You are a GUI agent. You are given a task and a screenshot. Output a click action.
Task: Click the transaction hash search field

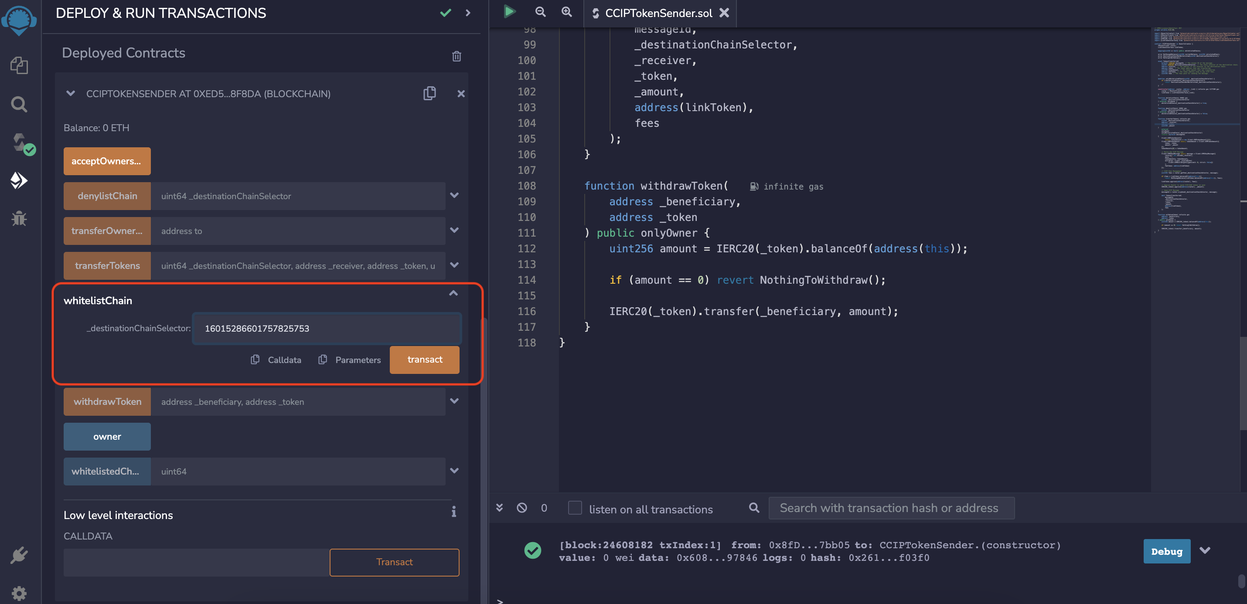click(x=891, y=508)
